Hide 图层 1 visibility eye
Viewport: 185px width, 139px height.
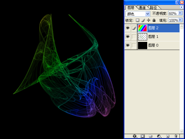click(x=128, y=37)
